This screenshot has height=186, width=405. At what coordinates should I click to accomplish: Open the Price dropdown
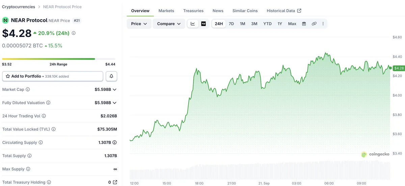coord(139,24)
